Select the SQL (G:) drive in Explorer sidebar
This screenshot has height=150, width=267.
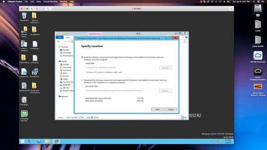coord(64,88)
